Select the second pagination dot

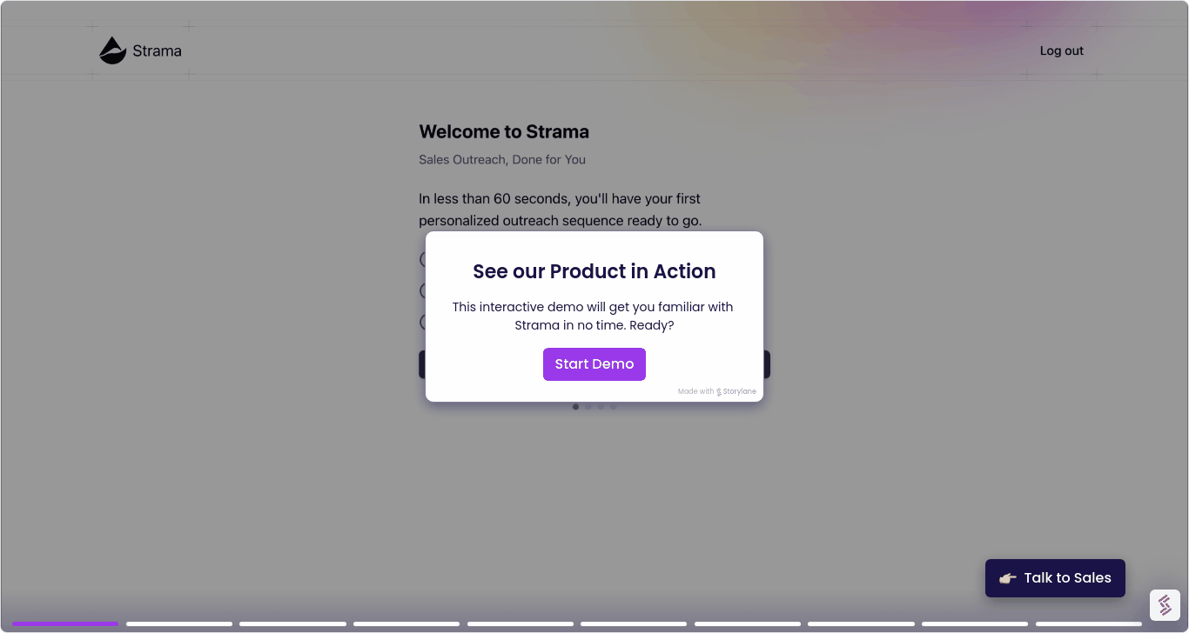[588, 406]
